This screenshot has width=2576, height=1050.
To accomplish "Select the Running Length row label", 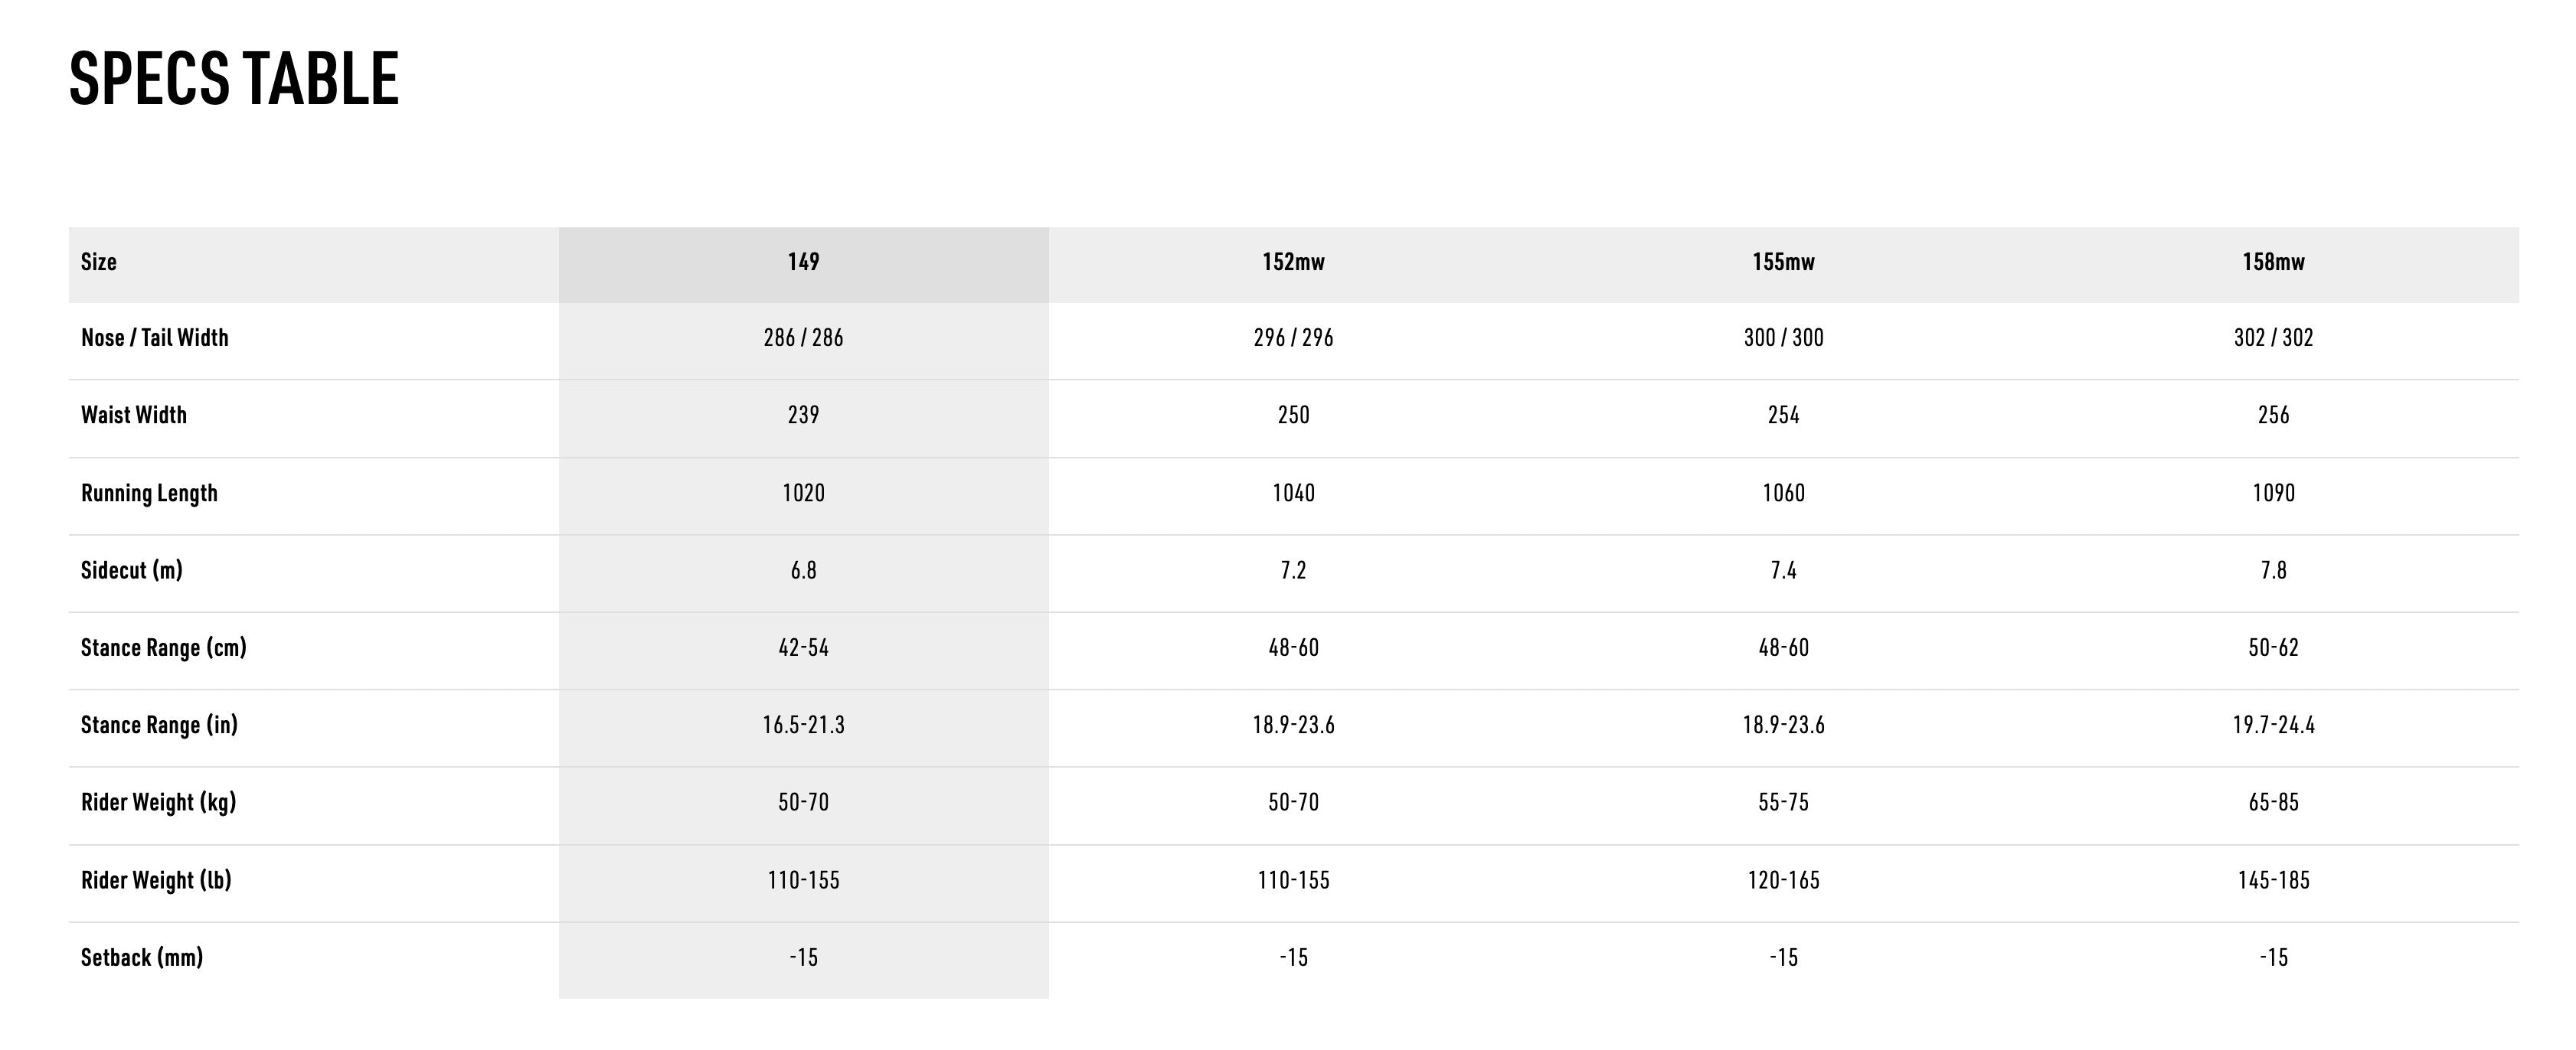I will [149, 494].
